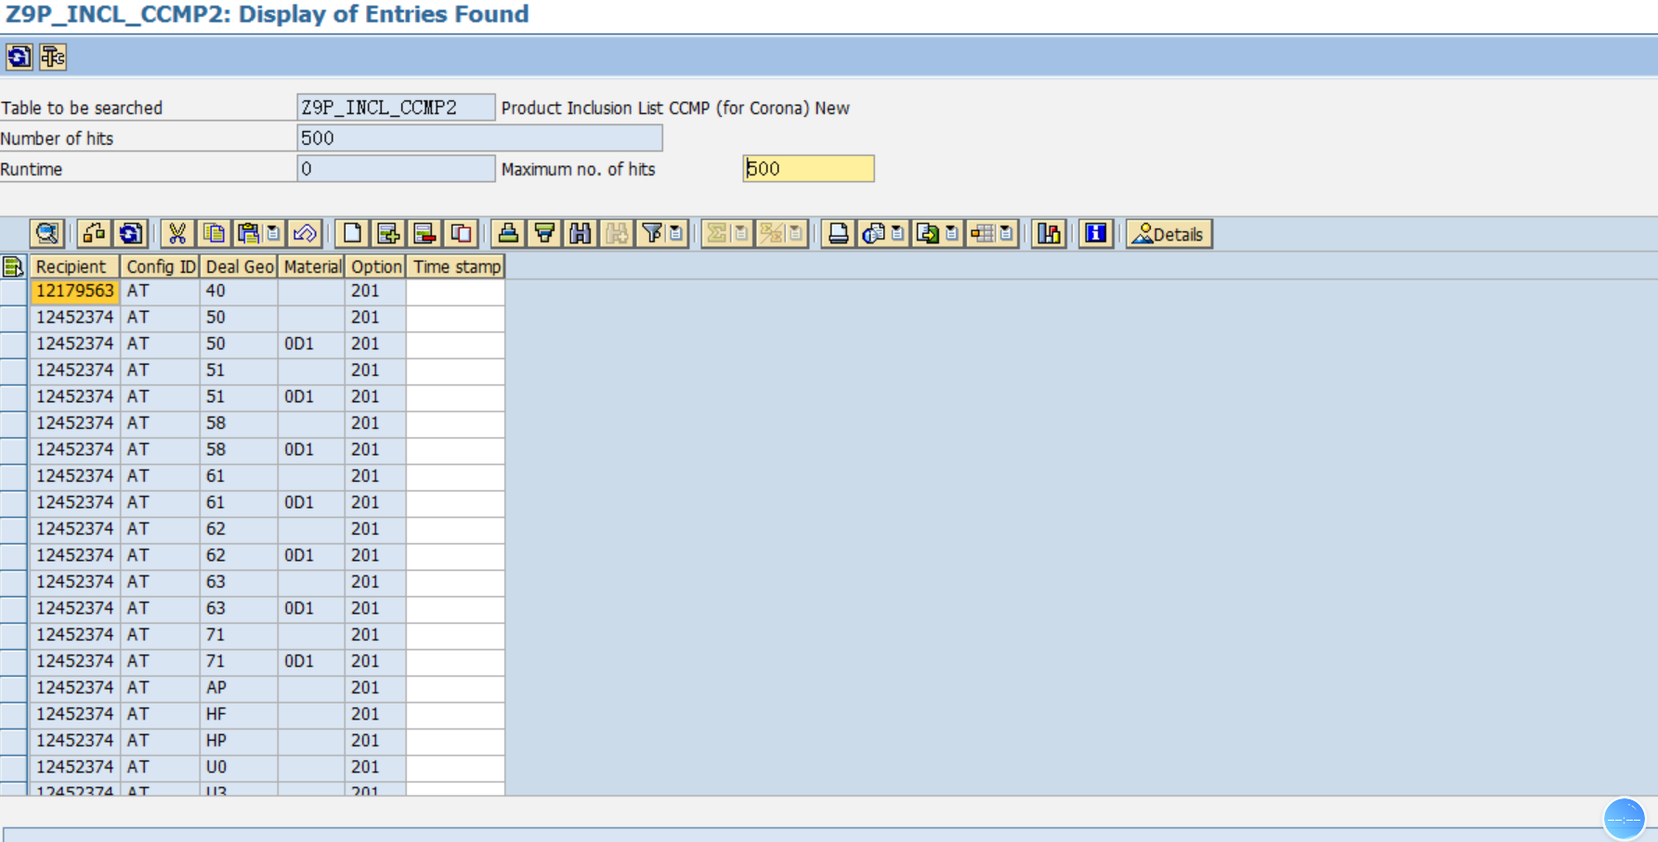Click the blue information icon
Screen dimensions: 1658x842
(x=1096, y=234)
